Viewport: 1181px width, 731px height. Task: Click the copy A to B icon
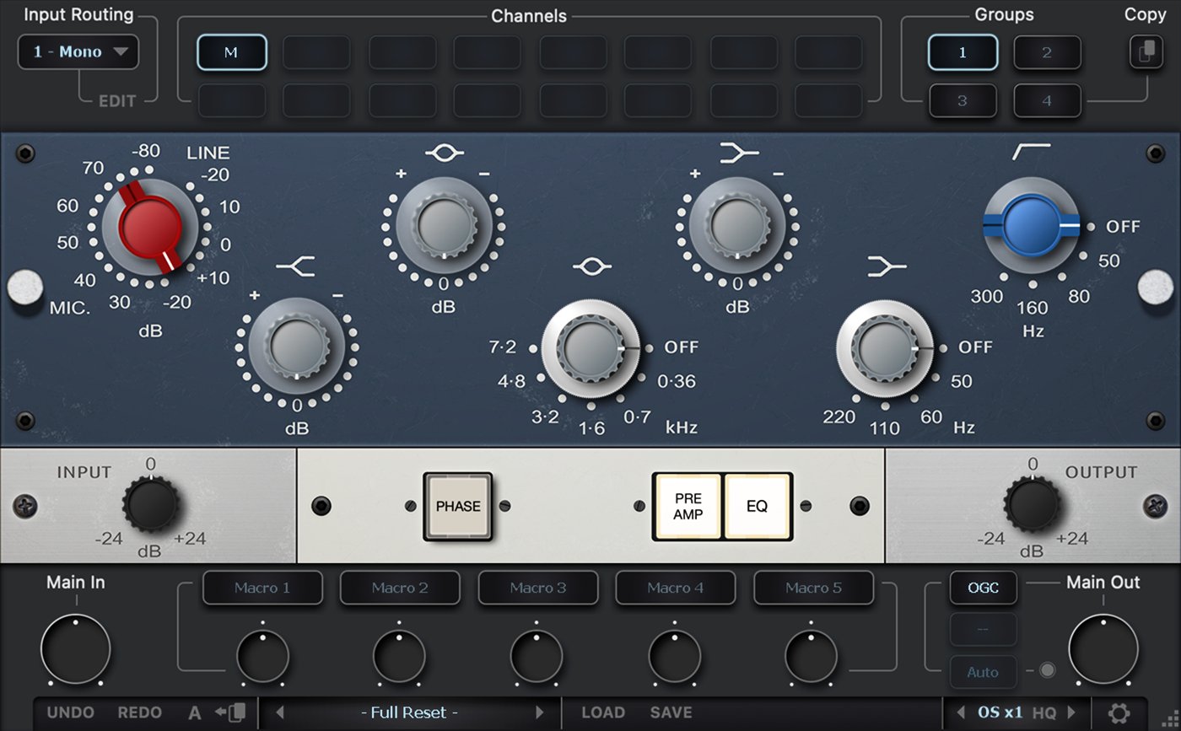pos(229,713)
